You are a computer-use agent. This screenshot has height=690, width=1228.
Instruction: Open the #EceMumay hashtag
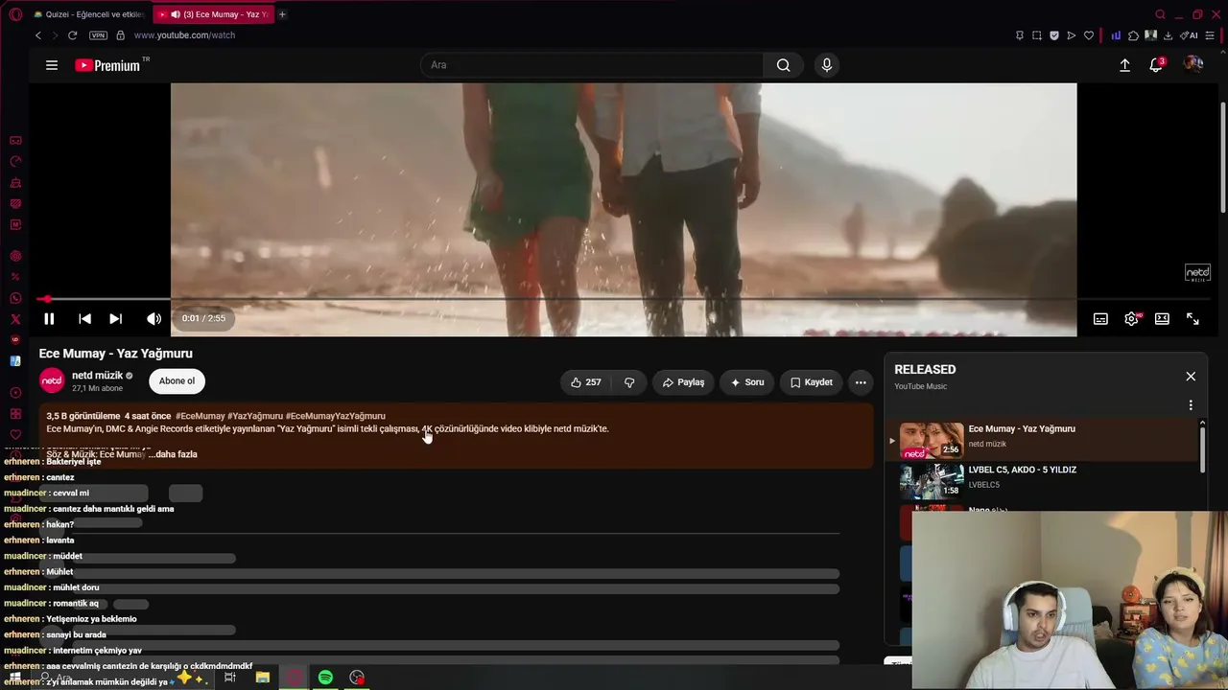pyautogui.click(x=201, y=416)
